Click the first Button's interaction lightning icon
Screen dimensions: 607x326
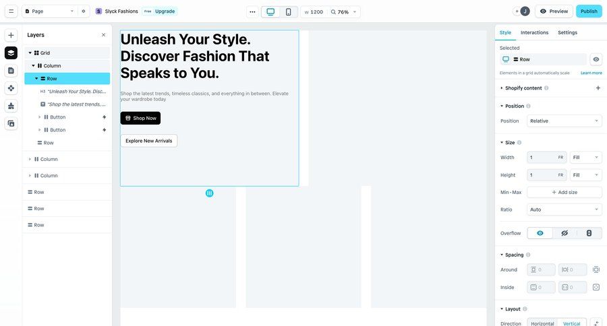tap(104, 117)
